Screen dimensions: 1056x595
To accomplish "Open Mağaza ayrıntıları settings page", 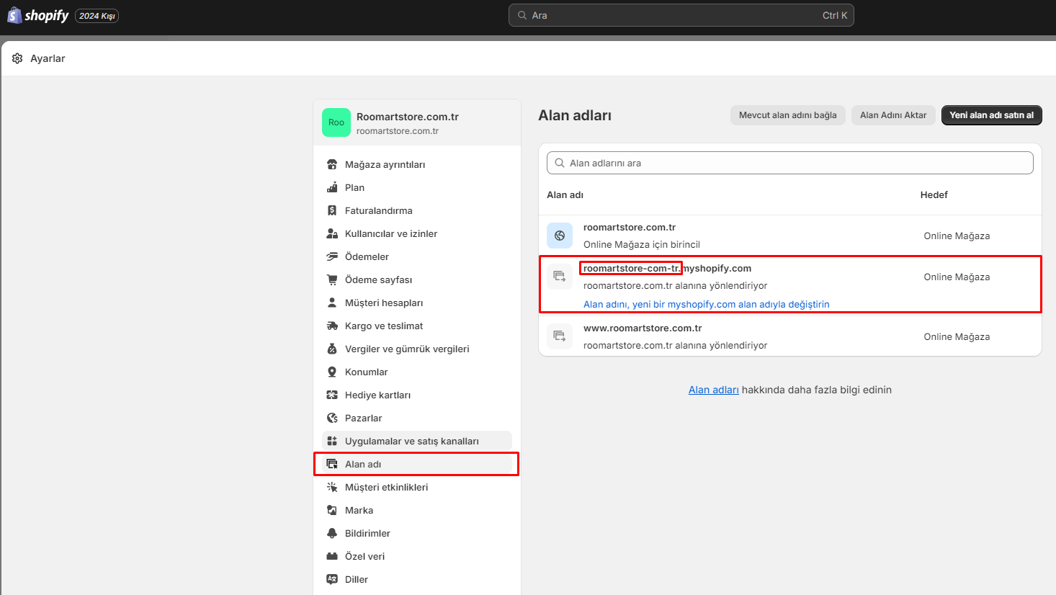I will (x=385, y=164).
